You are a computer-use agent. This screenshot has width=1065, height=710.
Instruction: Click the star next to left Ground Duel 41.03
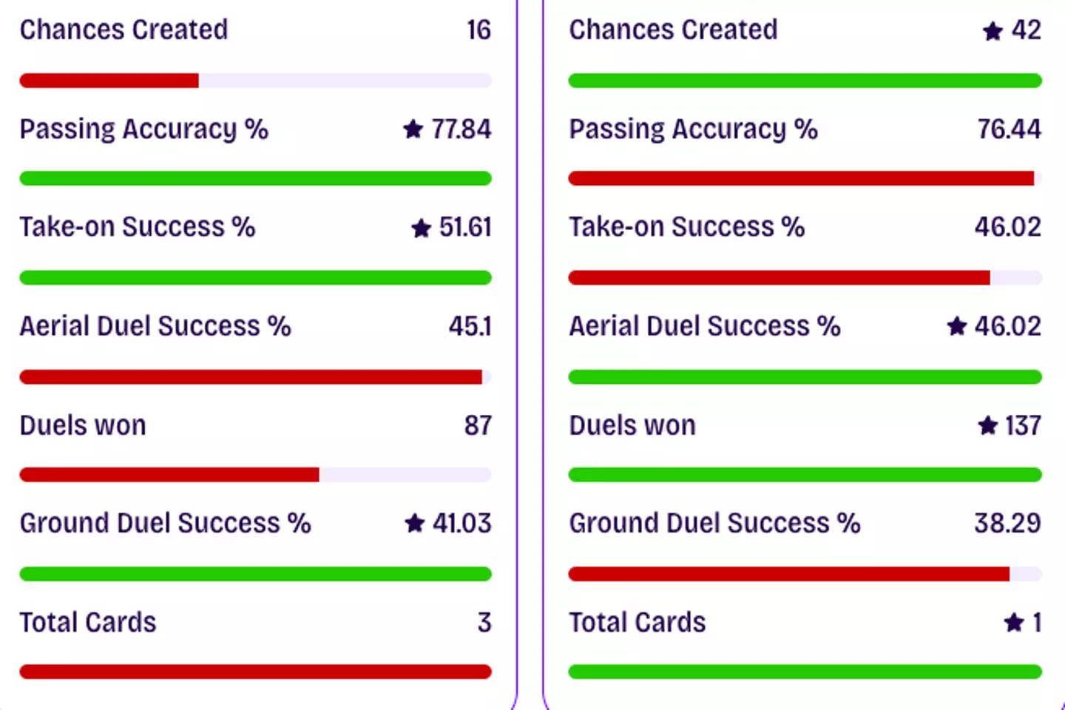[x=414, y=524]
